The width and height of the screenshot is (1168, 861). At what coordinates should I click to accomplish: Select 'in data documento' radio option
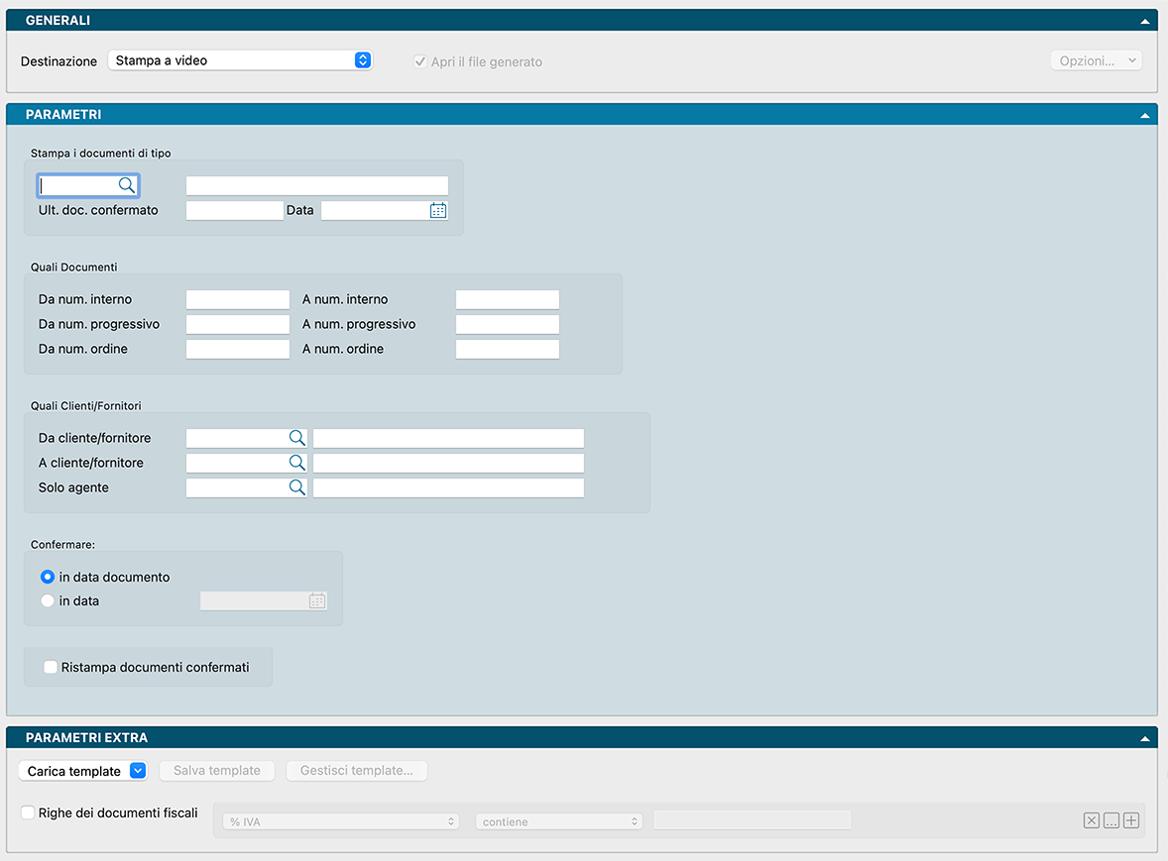point(48,577)
